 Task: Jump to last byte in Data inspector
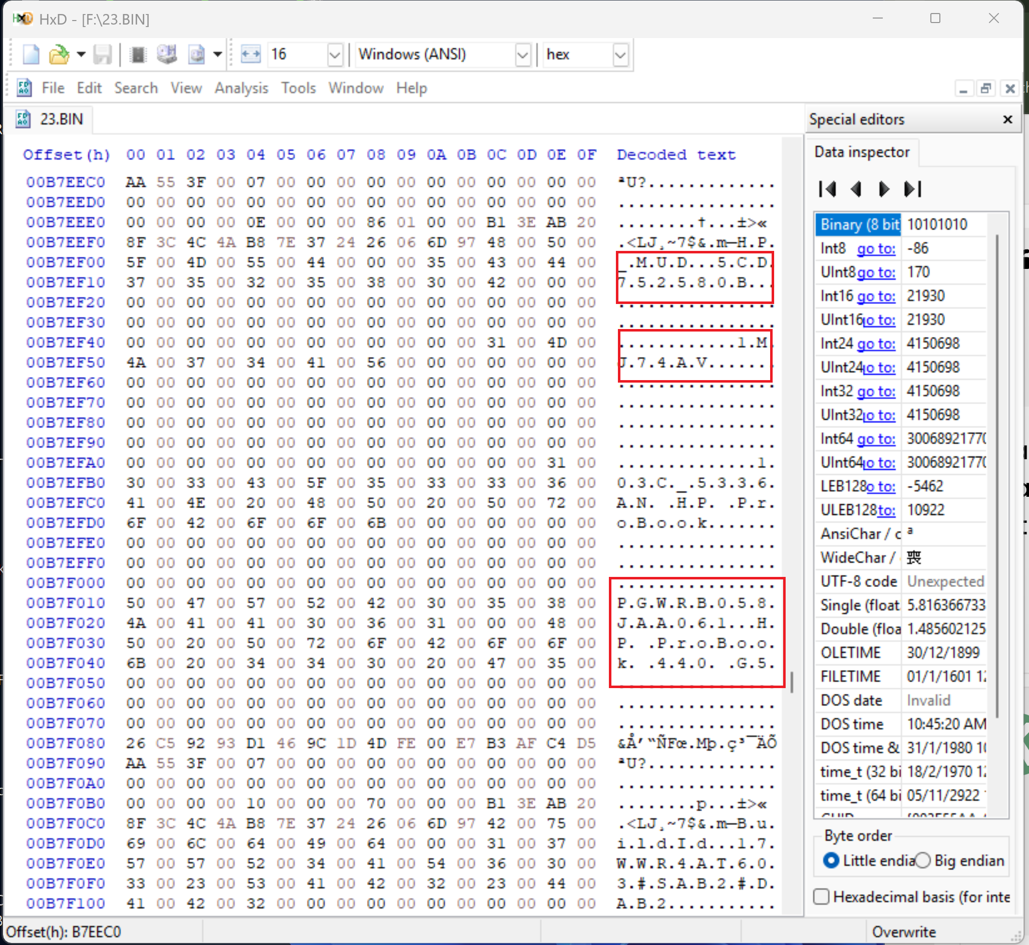(x=912, y=189)
